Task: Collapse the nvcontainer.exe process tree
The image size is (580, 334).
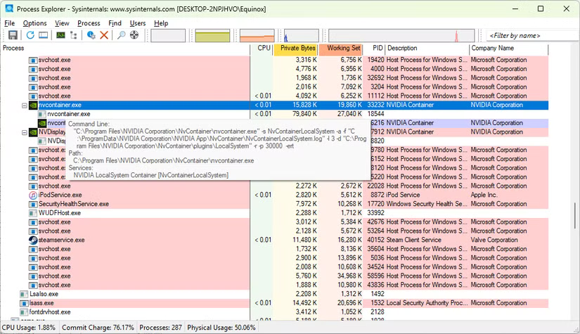Action: click(24, 105)
